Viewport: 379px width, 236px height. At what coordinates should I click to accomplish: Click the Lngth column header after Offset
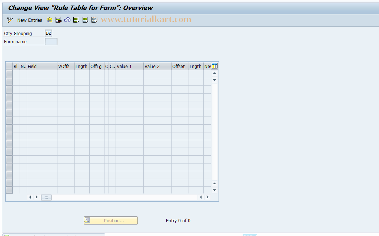(196, 66)
